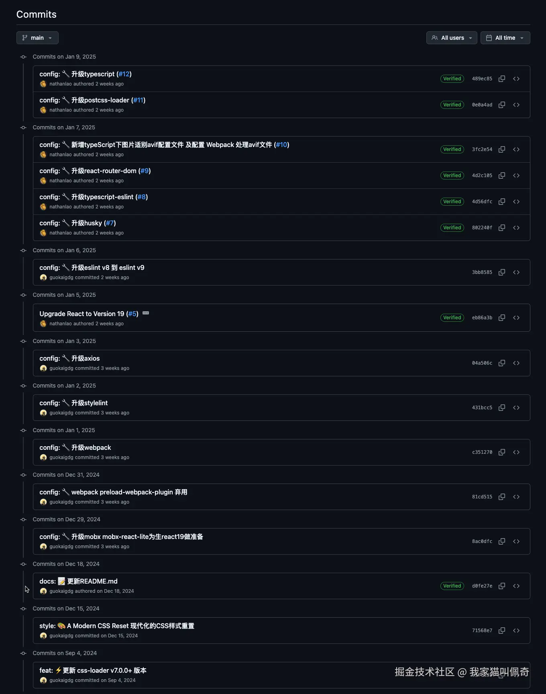Open the All time date filter
The image size is (546, 694).
pyautogui.click(x=505, y=38)
